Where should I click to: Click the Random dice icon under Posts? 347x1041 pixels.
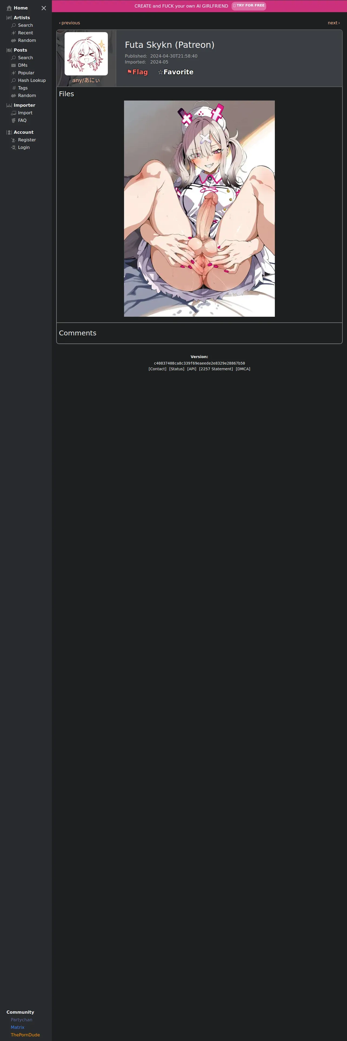[x=14, y=96]
